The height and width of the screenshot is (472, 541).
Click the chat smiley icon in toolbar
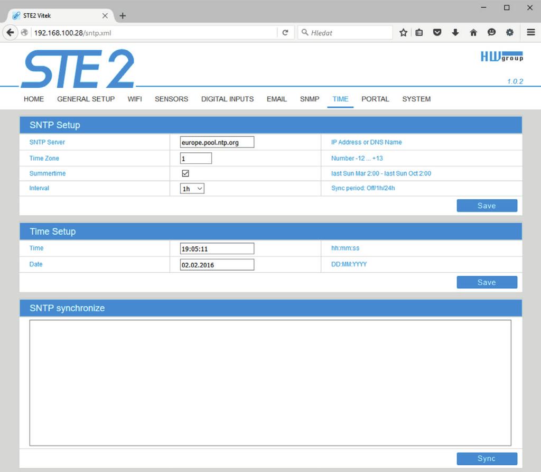point(491,33)
